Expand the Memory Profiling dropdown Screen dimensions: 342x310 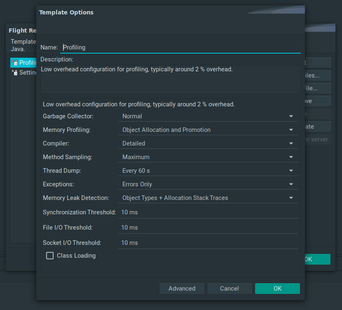tap(208, 130)
